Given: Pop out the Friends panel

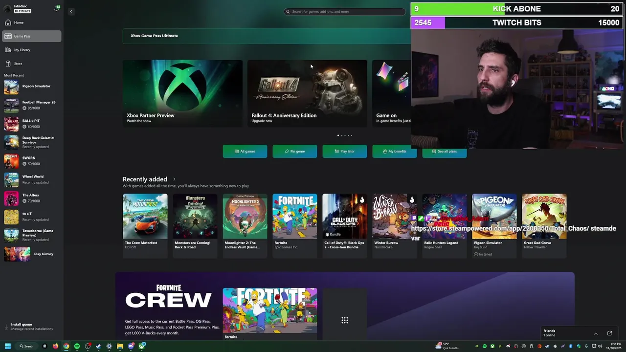Looking at the screenshot, I should pyautogui.click(x=609, y=333).
